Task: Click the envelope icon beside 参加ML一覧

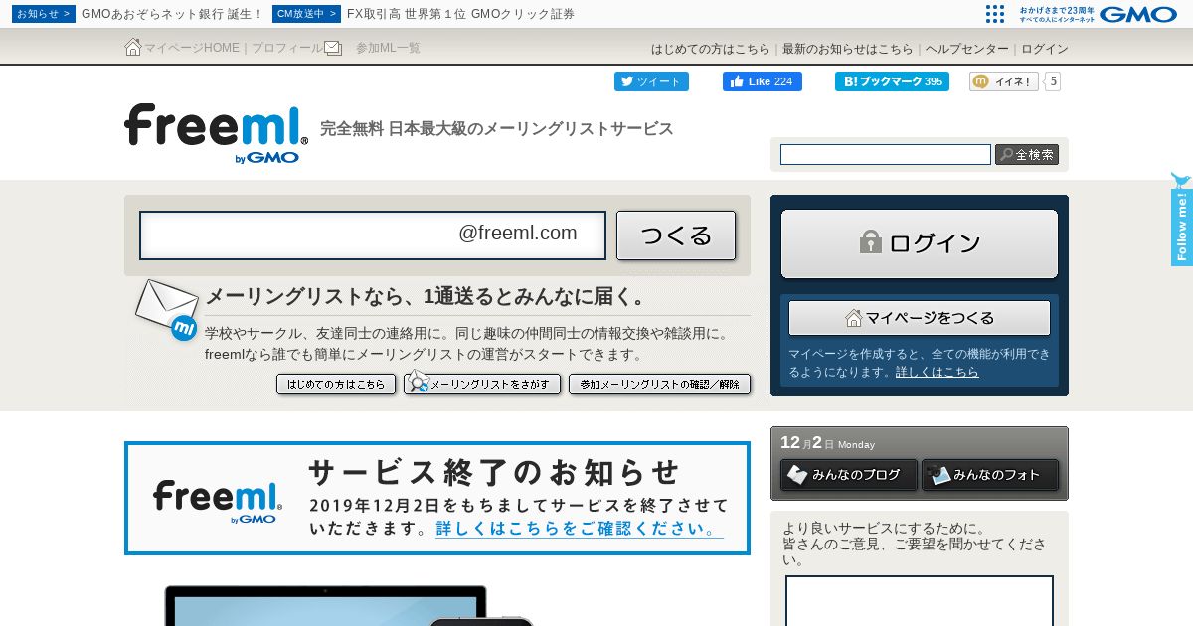Action: [x=333, y=48]
